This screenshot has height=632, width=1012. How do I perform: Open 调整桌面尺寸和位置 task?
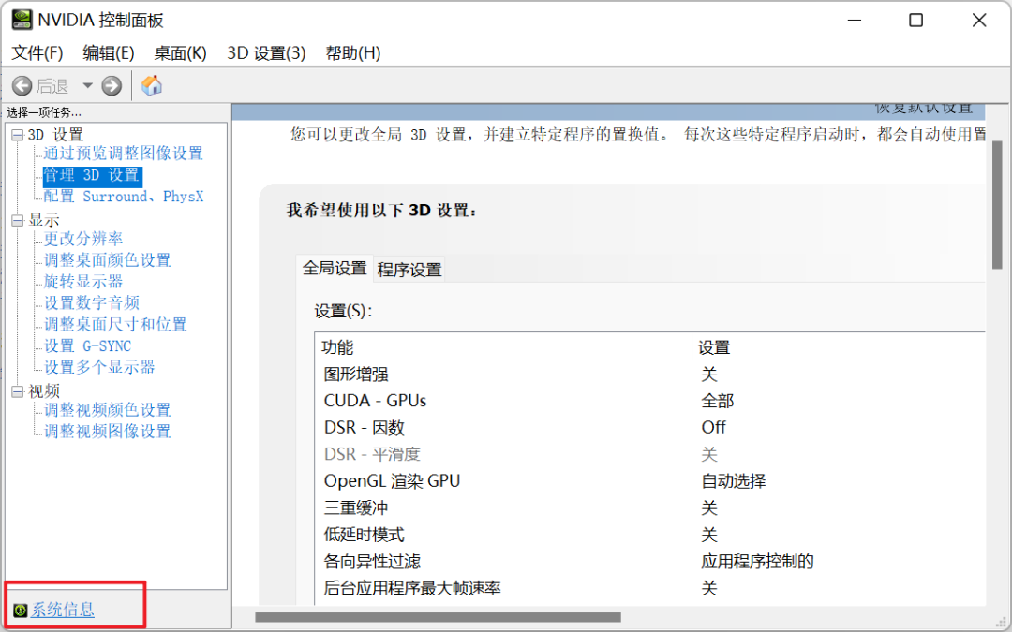click(x=115, y=324)
